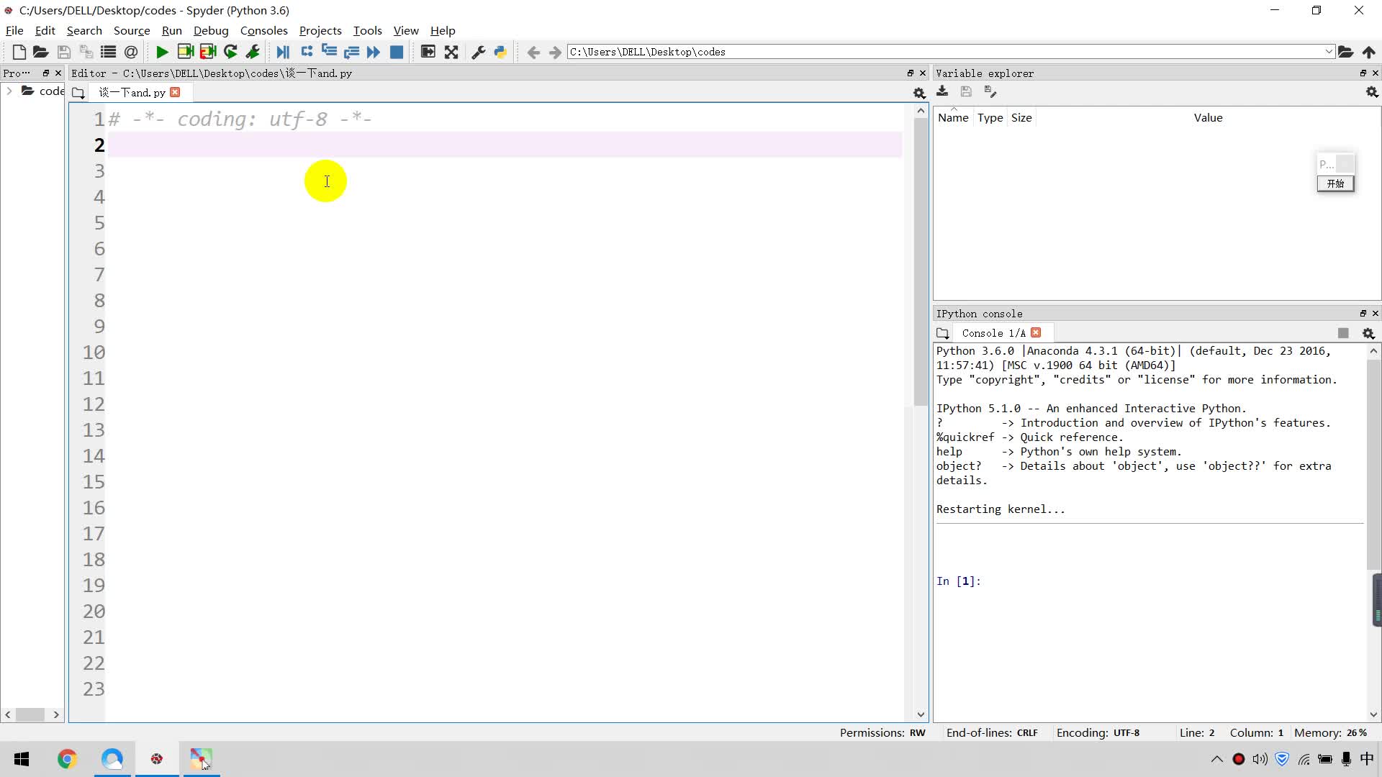Click the New file icon in the toolbar
The width and height of the screenshot is (1382, 777).
point(19,52)
